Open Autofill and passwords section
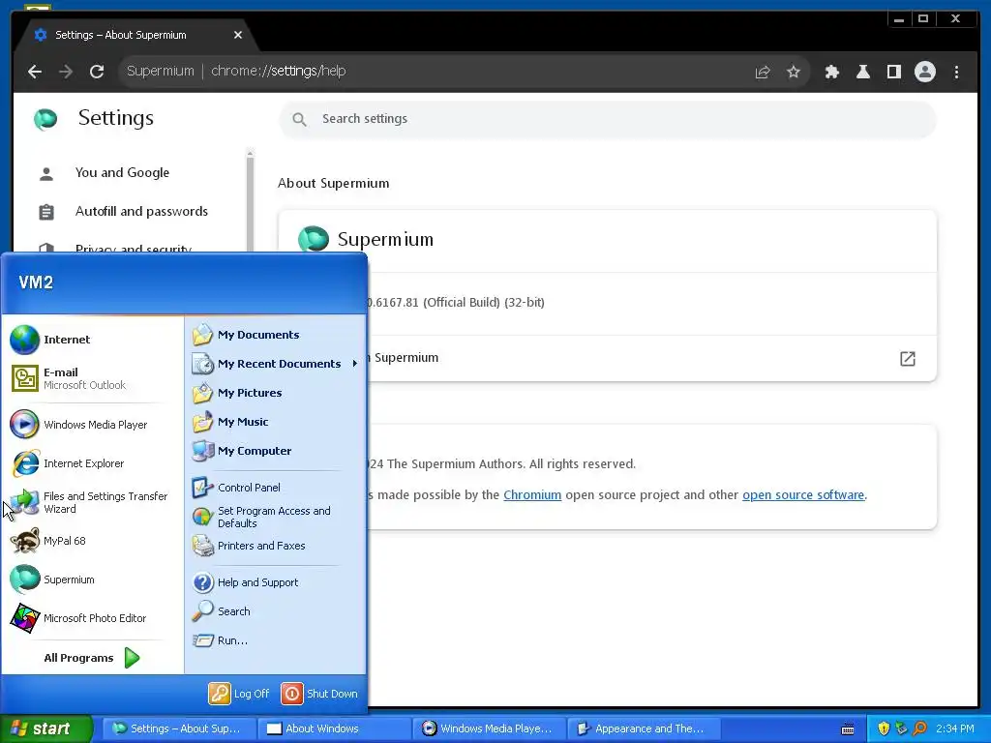This screenshot has height=743, width=991. coord(122,211)
